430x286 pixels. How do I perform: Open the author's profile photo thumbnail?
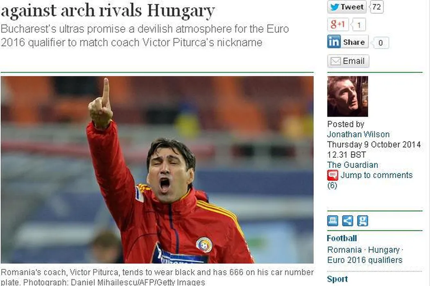347,96
